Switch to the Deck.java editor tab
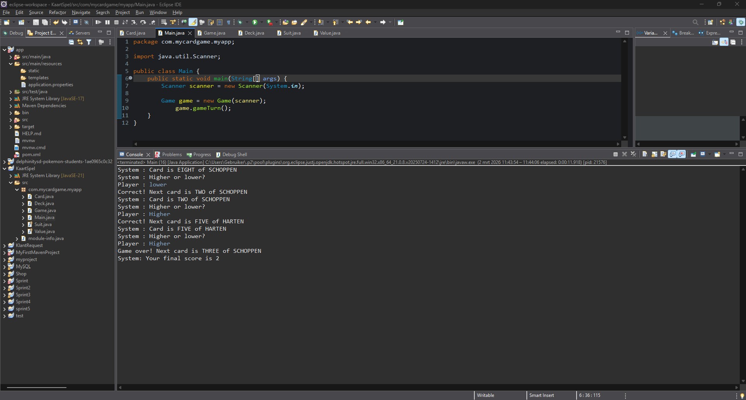Screen dimensions: 746x400 click(x=254, y=33)
